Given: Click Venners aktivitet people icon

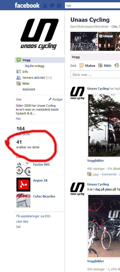Looking at the screenshot, I should (x=19, y=78).
